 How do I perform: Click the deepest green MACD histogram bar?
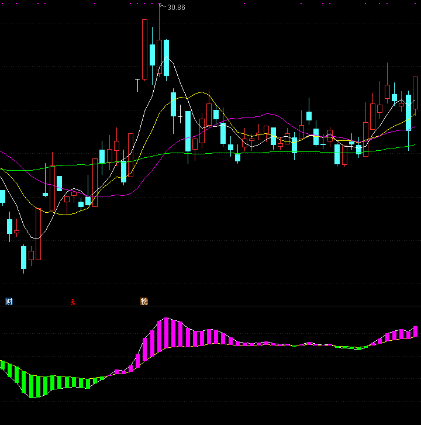pos(32,386)
